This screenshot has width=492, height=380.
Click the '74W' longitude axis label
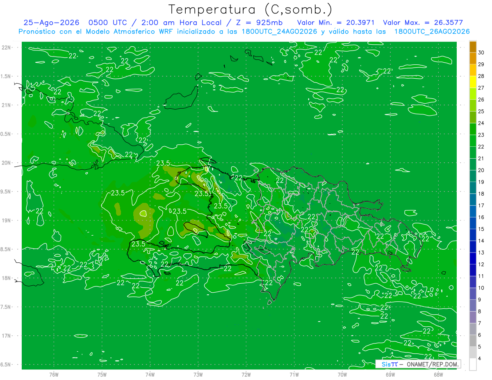(x=150, y=374)
